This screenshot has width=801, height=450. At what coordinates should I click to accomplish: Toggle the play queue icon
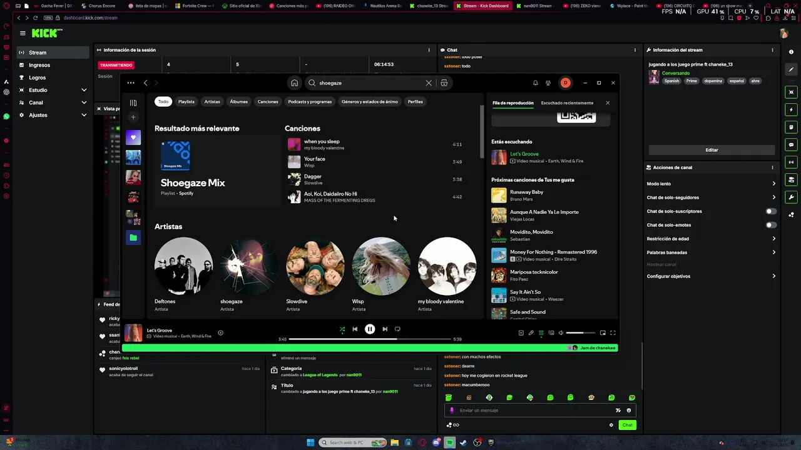(x=541, y=332)
